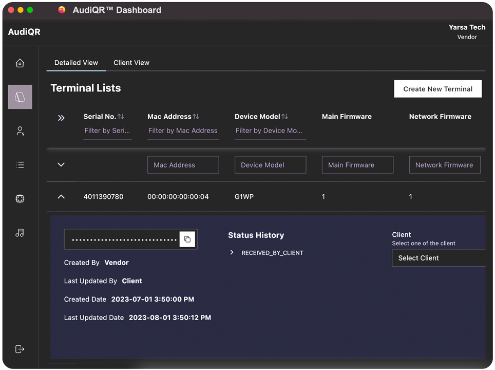
Task: Click the Filter by Mac Address field
Action: 183,131
